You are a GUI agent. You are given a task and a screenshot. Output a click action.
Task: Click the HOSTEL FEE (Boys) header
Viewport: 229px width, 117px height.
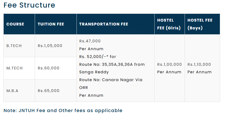[x=200, y=24]
